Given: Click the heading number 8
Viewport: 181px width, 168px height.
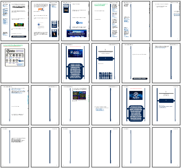Looking at the screenshot, I should 105,50.
